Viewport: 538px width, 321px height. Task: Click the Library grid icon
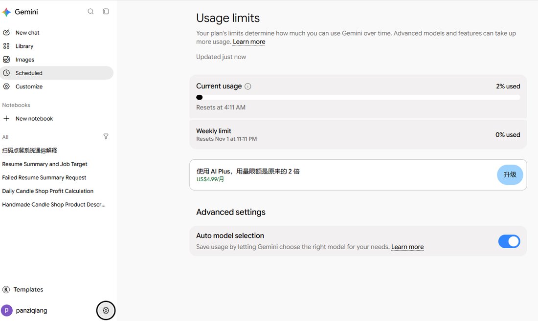click(x=6, y=46)
